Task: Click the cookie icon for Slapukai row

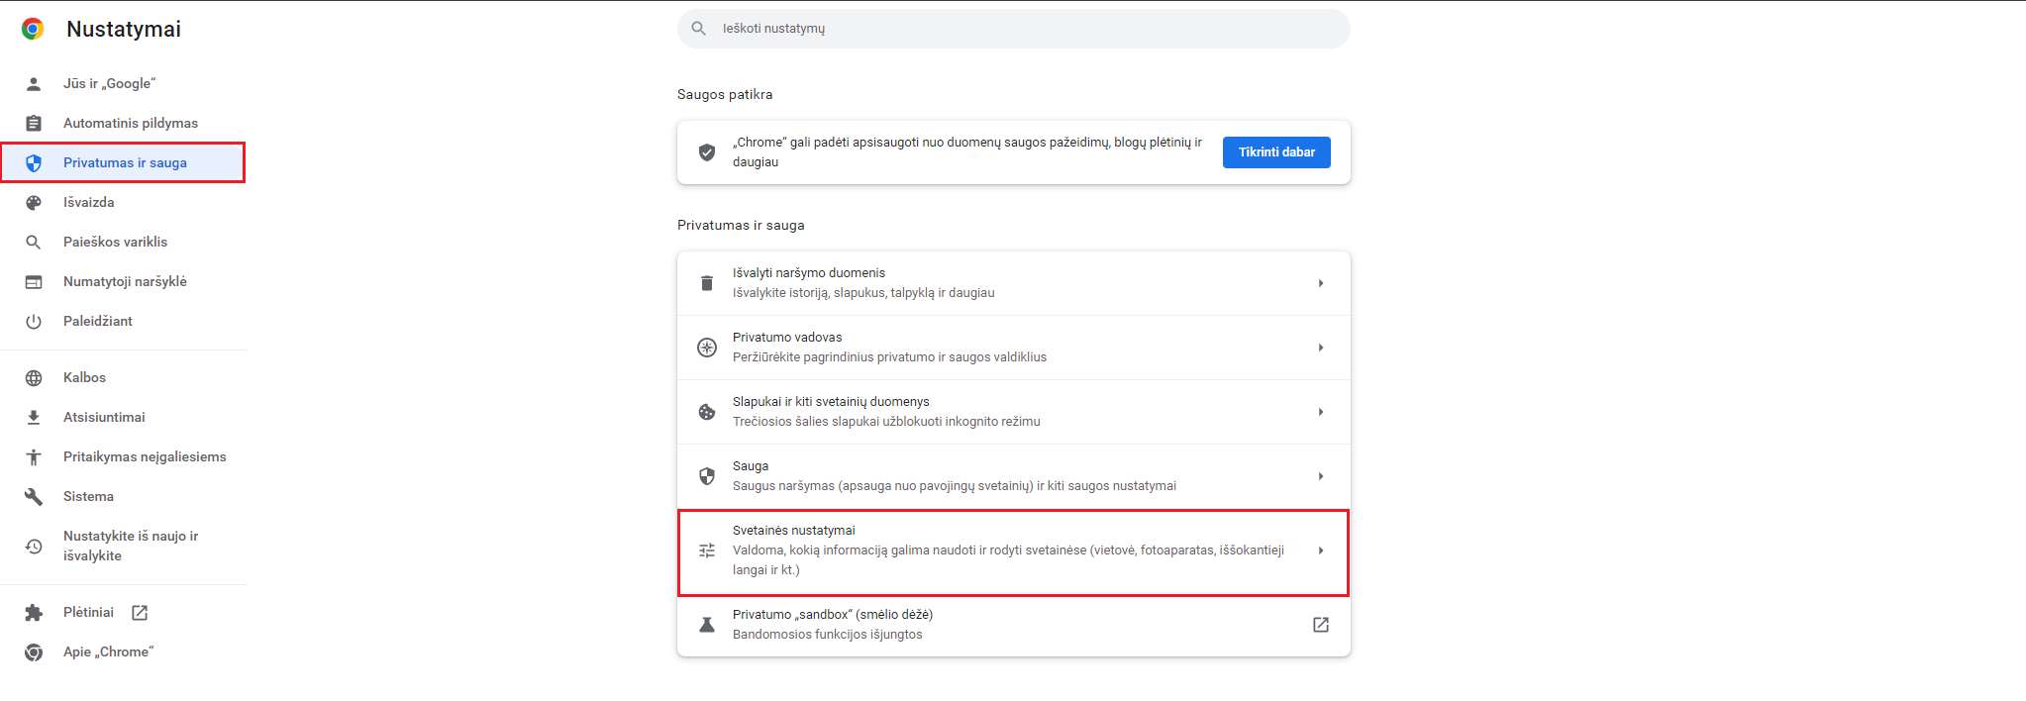Action: click(x=707, y=412)
